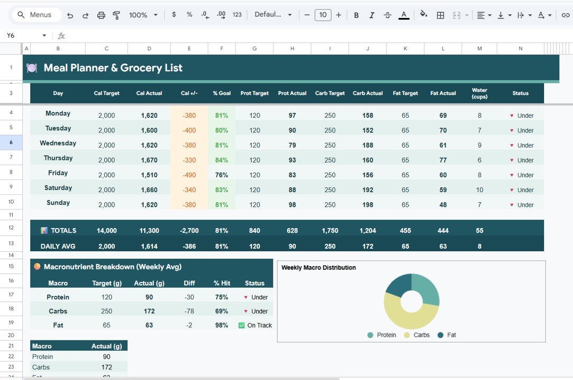
Task: Increase decimal places
Action: [221, 15]
